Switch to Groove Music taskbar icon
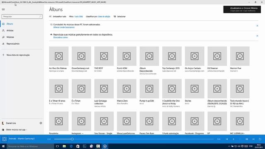 click(105, 146)
